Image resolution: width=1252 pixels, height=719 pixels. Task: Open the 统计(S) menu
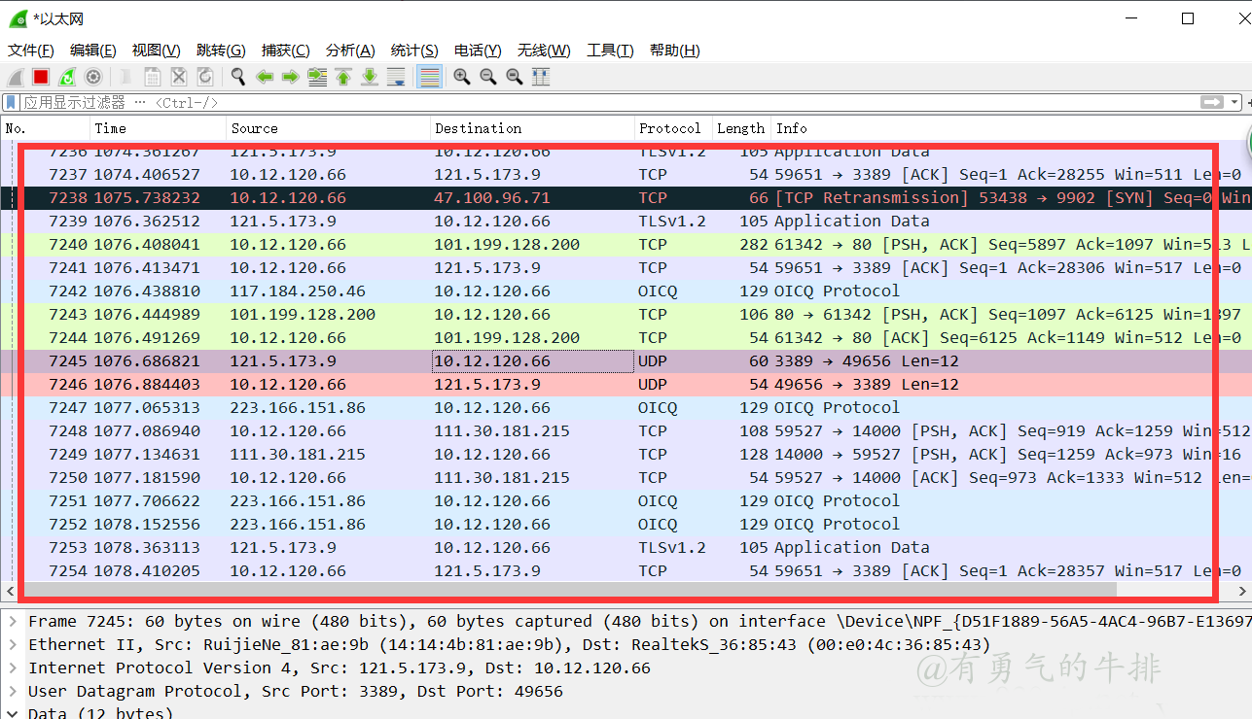[x=413, y=51]
